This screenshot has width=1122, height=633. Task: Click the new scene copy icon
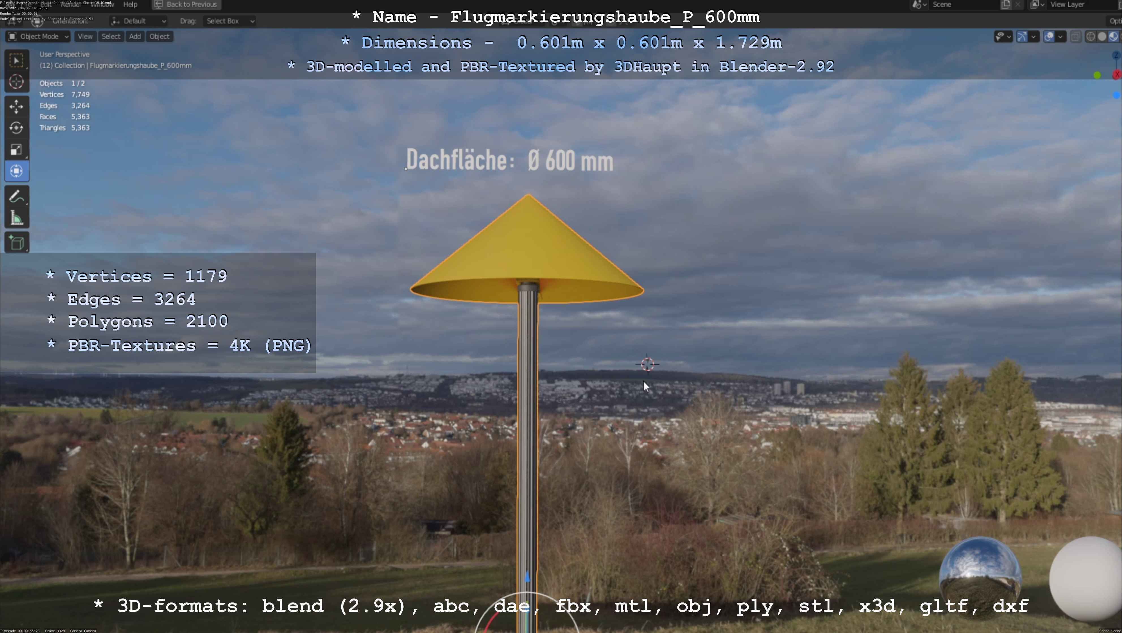pyautogui.click(x=1006, y=5)
